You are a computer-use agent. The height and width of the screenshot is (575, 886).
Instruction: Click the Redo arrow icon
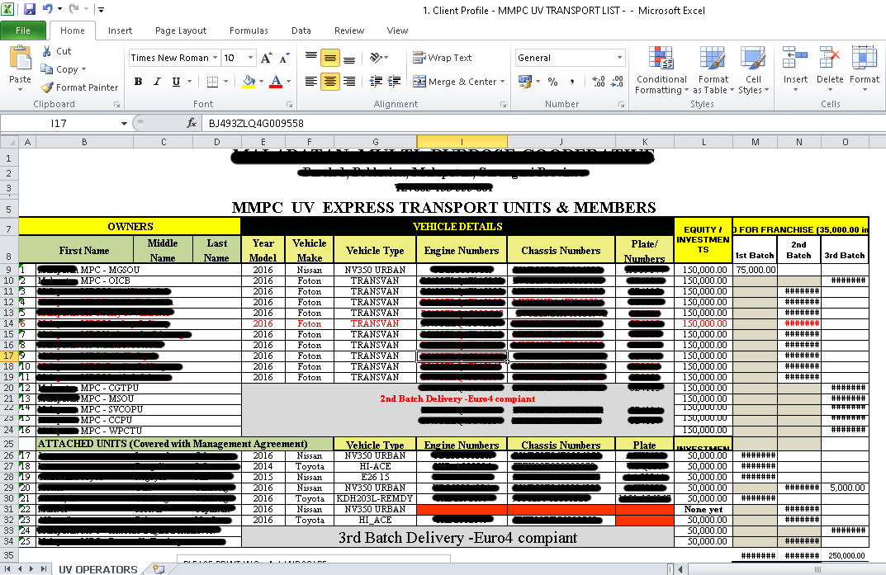tap(73, 9)
